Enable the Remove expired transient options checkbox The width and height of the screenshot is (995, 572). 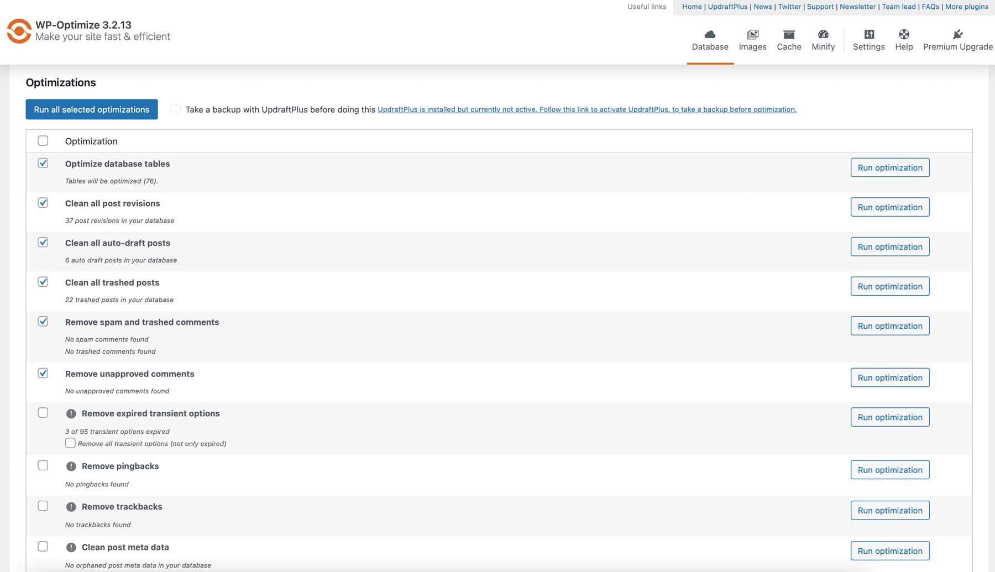(x=43, y=413)
